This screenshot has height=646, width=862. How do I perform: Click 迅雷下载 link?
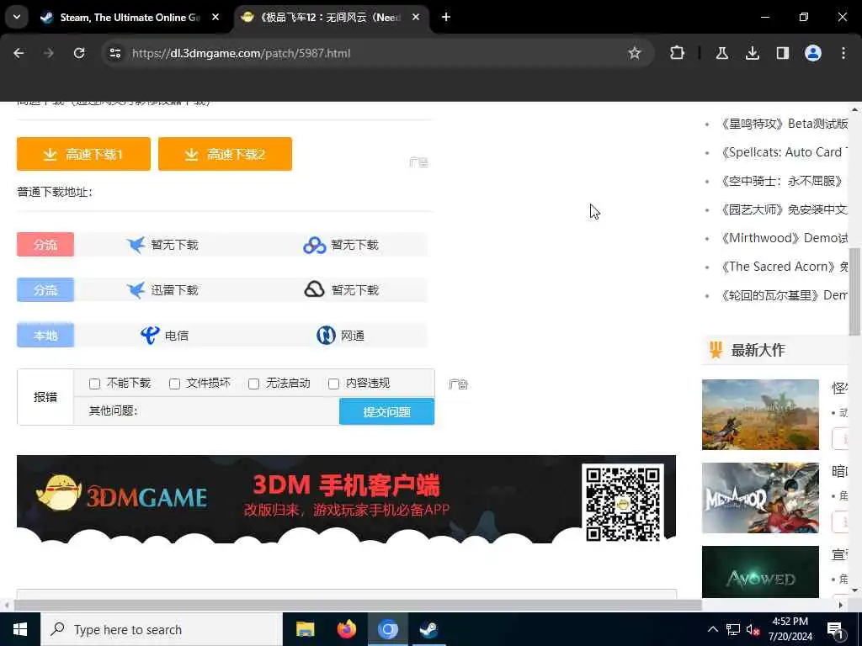click(162, 290)
